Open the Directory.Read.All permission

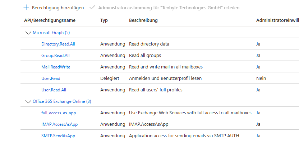coord(58,44)
